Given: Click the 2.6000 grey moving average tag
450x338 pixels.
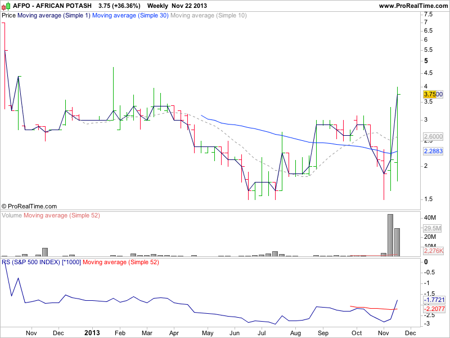Looking at the screenshot, I should pos(433,136).
